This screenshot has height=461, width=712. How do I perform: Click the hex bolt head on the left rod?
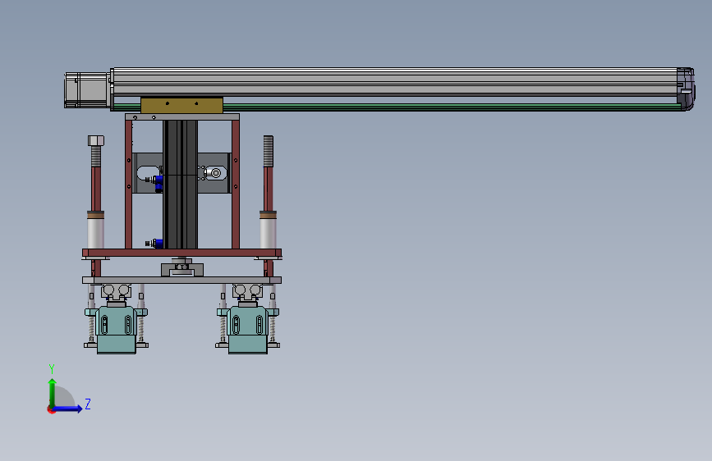click(x=96, y=140)
